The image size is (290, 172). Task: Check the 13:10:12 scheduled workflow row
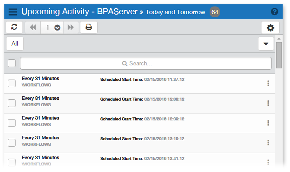point(12,143)
